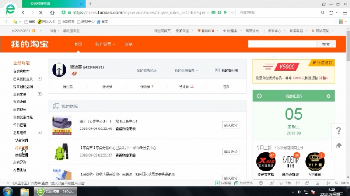Select the 退款 order tab

[226, 86]
